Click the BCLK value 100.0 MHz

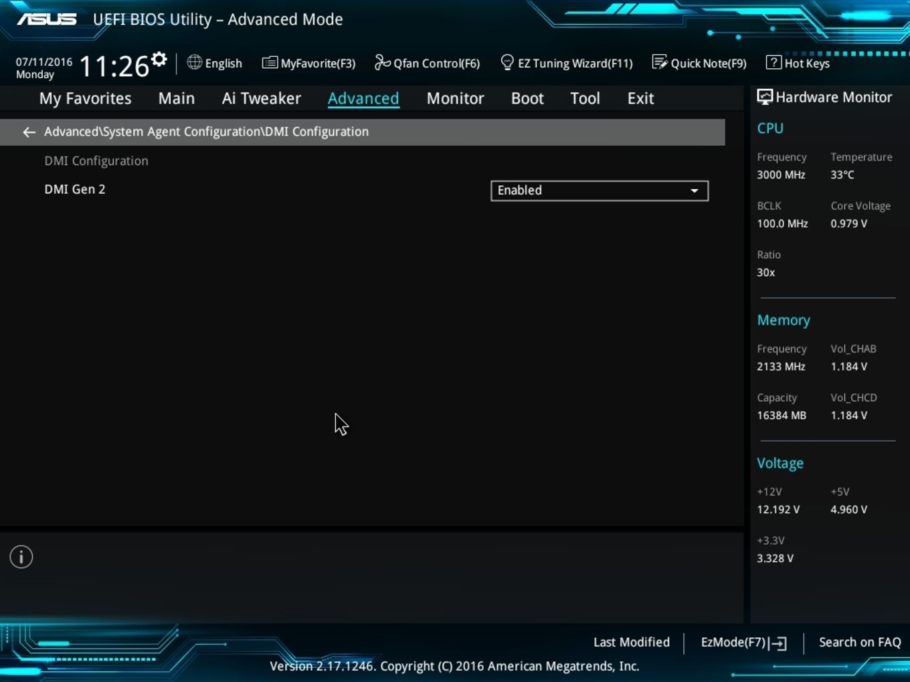click(782, 224)
